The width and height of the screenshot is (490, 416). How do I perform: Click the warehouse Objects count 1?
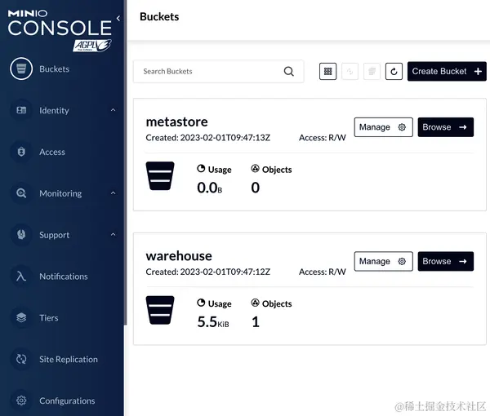[x=256, y=321]
